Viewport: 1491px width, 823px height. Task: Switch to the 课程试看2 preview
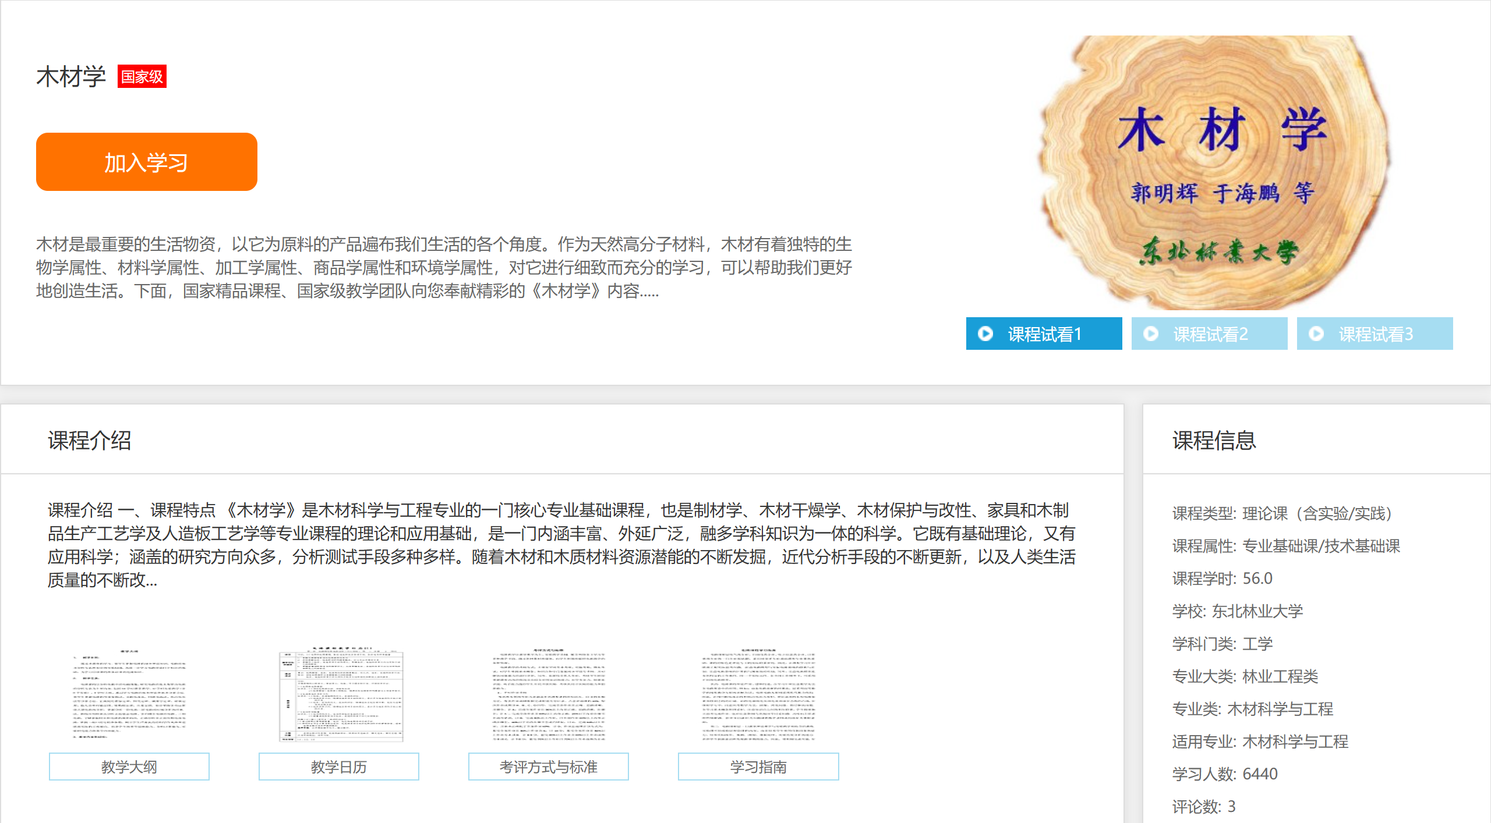coord(1210,334)
